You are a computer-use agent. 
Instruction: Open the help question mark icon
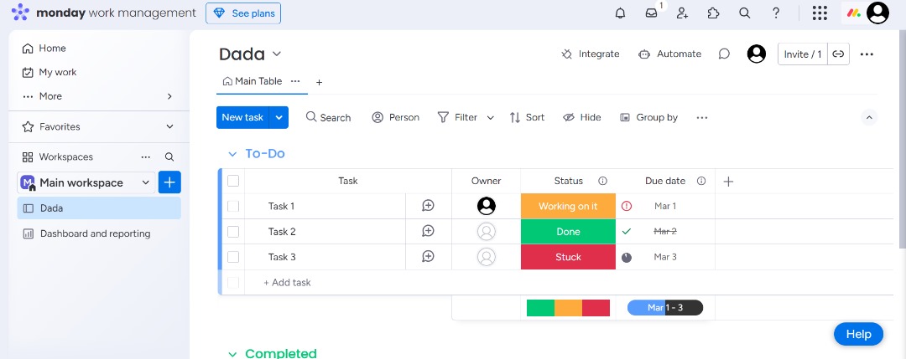776,13
